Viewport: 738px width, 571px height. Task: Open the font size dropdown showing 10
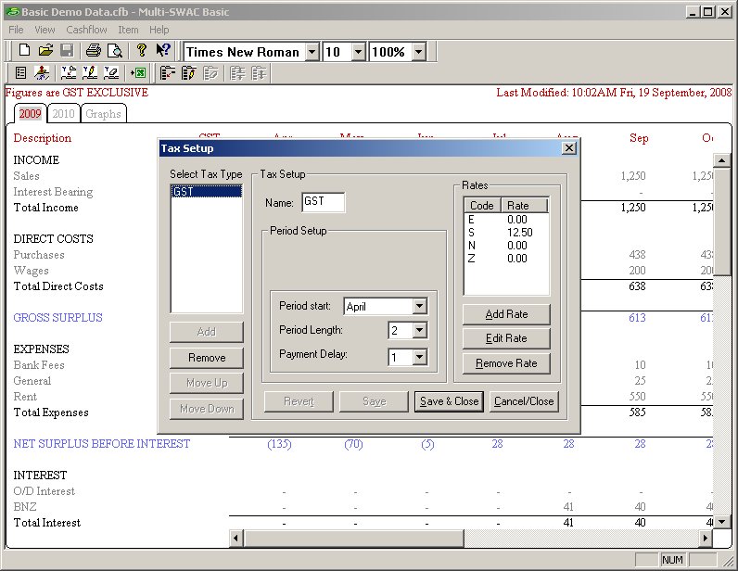point(358,51)
